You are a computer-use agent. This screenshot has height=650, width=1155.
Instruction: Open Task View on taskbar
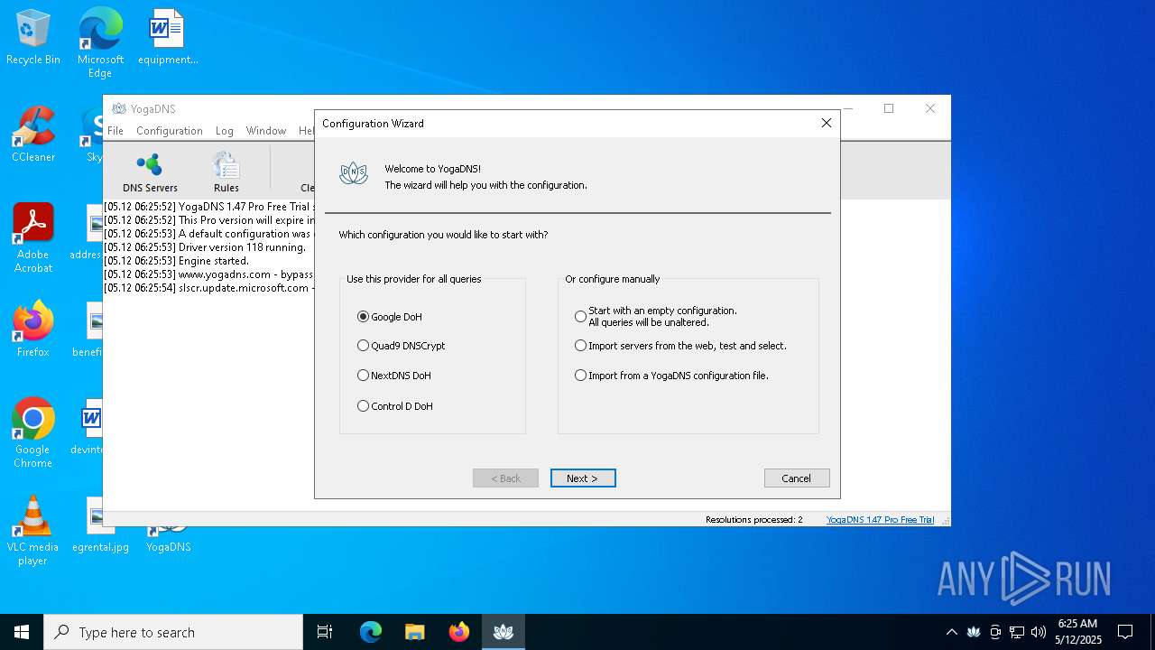(x=325, y=632)
